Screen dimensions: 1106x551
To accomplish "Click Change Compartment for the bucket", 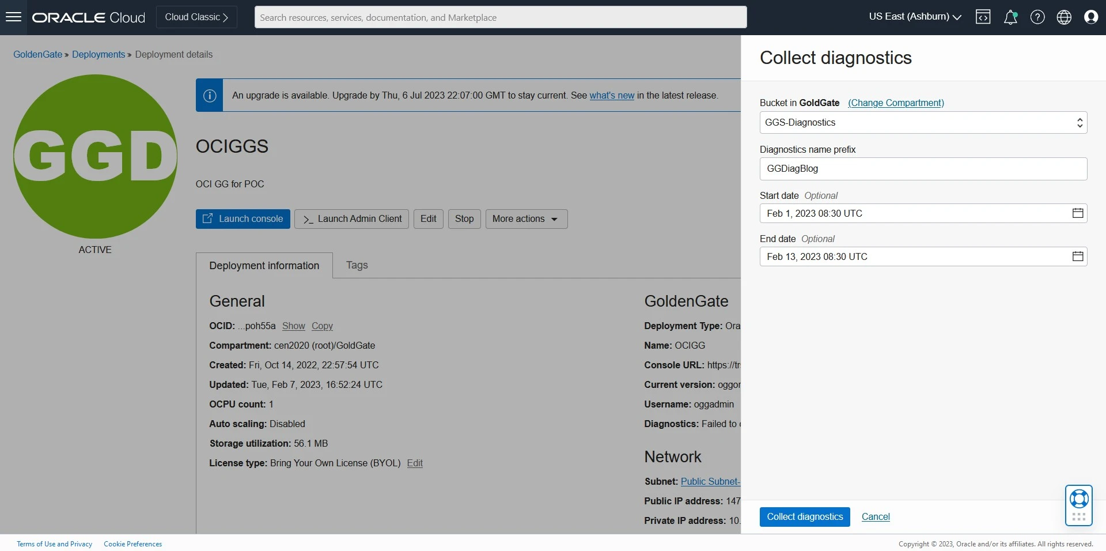I will [x=896, y=103].
